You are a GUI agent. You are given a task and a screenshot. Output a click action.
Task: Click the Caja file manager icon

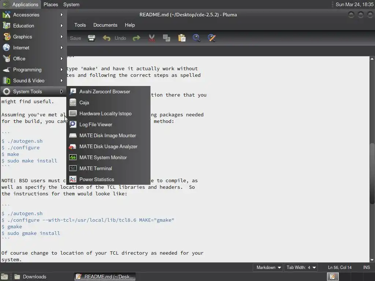[73, 102]
